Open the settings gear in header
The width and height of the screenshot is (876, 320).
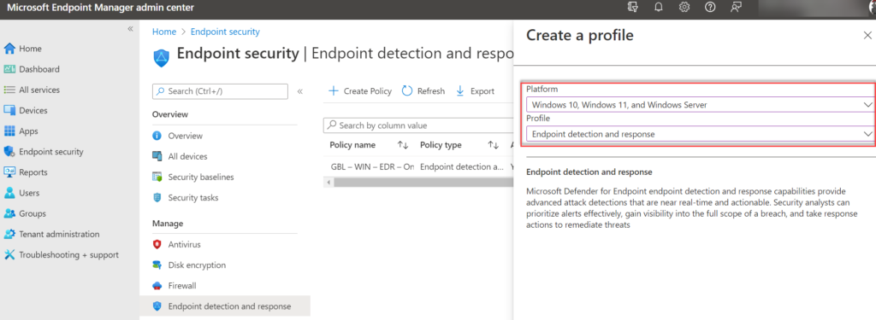[x=684, y=8]
